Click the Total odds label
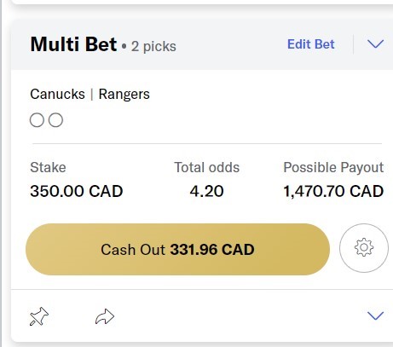This screenshot has height=347, width=393. 207,167
